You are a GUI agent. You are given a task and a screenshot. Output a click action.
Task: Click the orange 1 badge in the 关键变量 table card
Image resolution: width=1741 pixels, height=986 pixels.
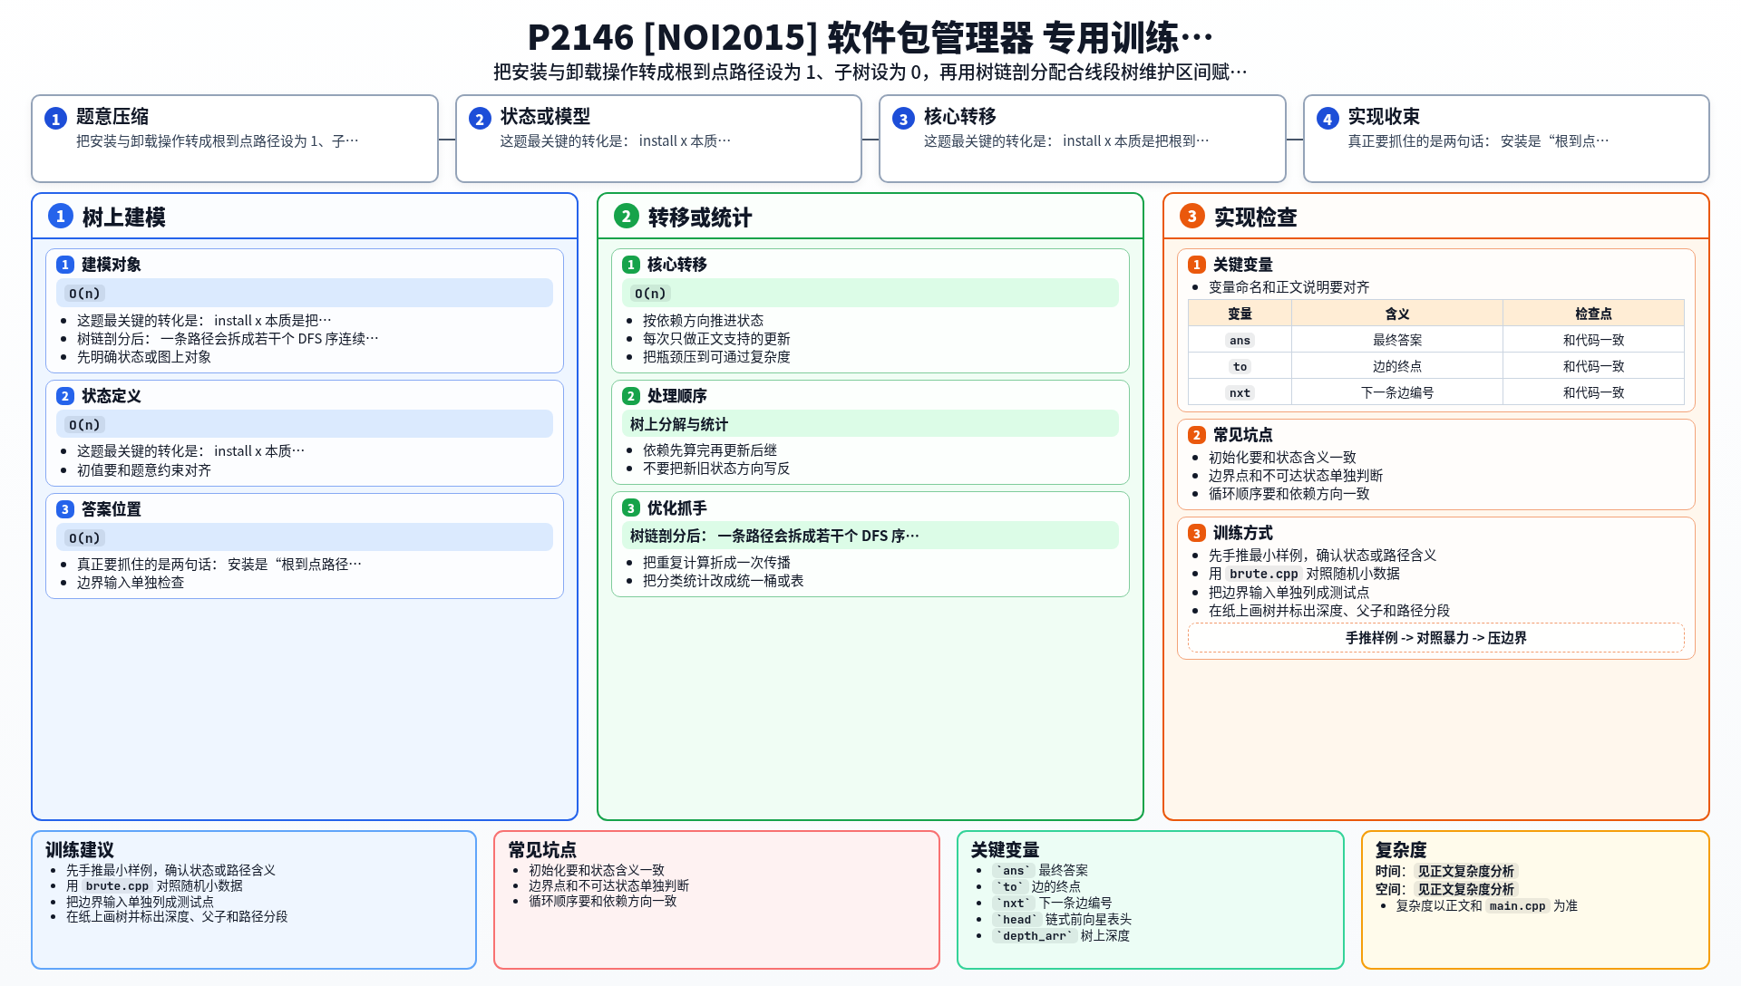(1197, 265)
